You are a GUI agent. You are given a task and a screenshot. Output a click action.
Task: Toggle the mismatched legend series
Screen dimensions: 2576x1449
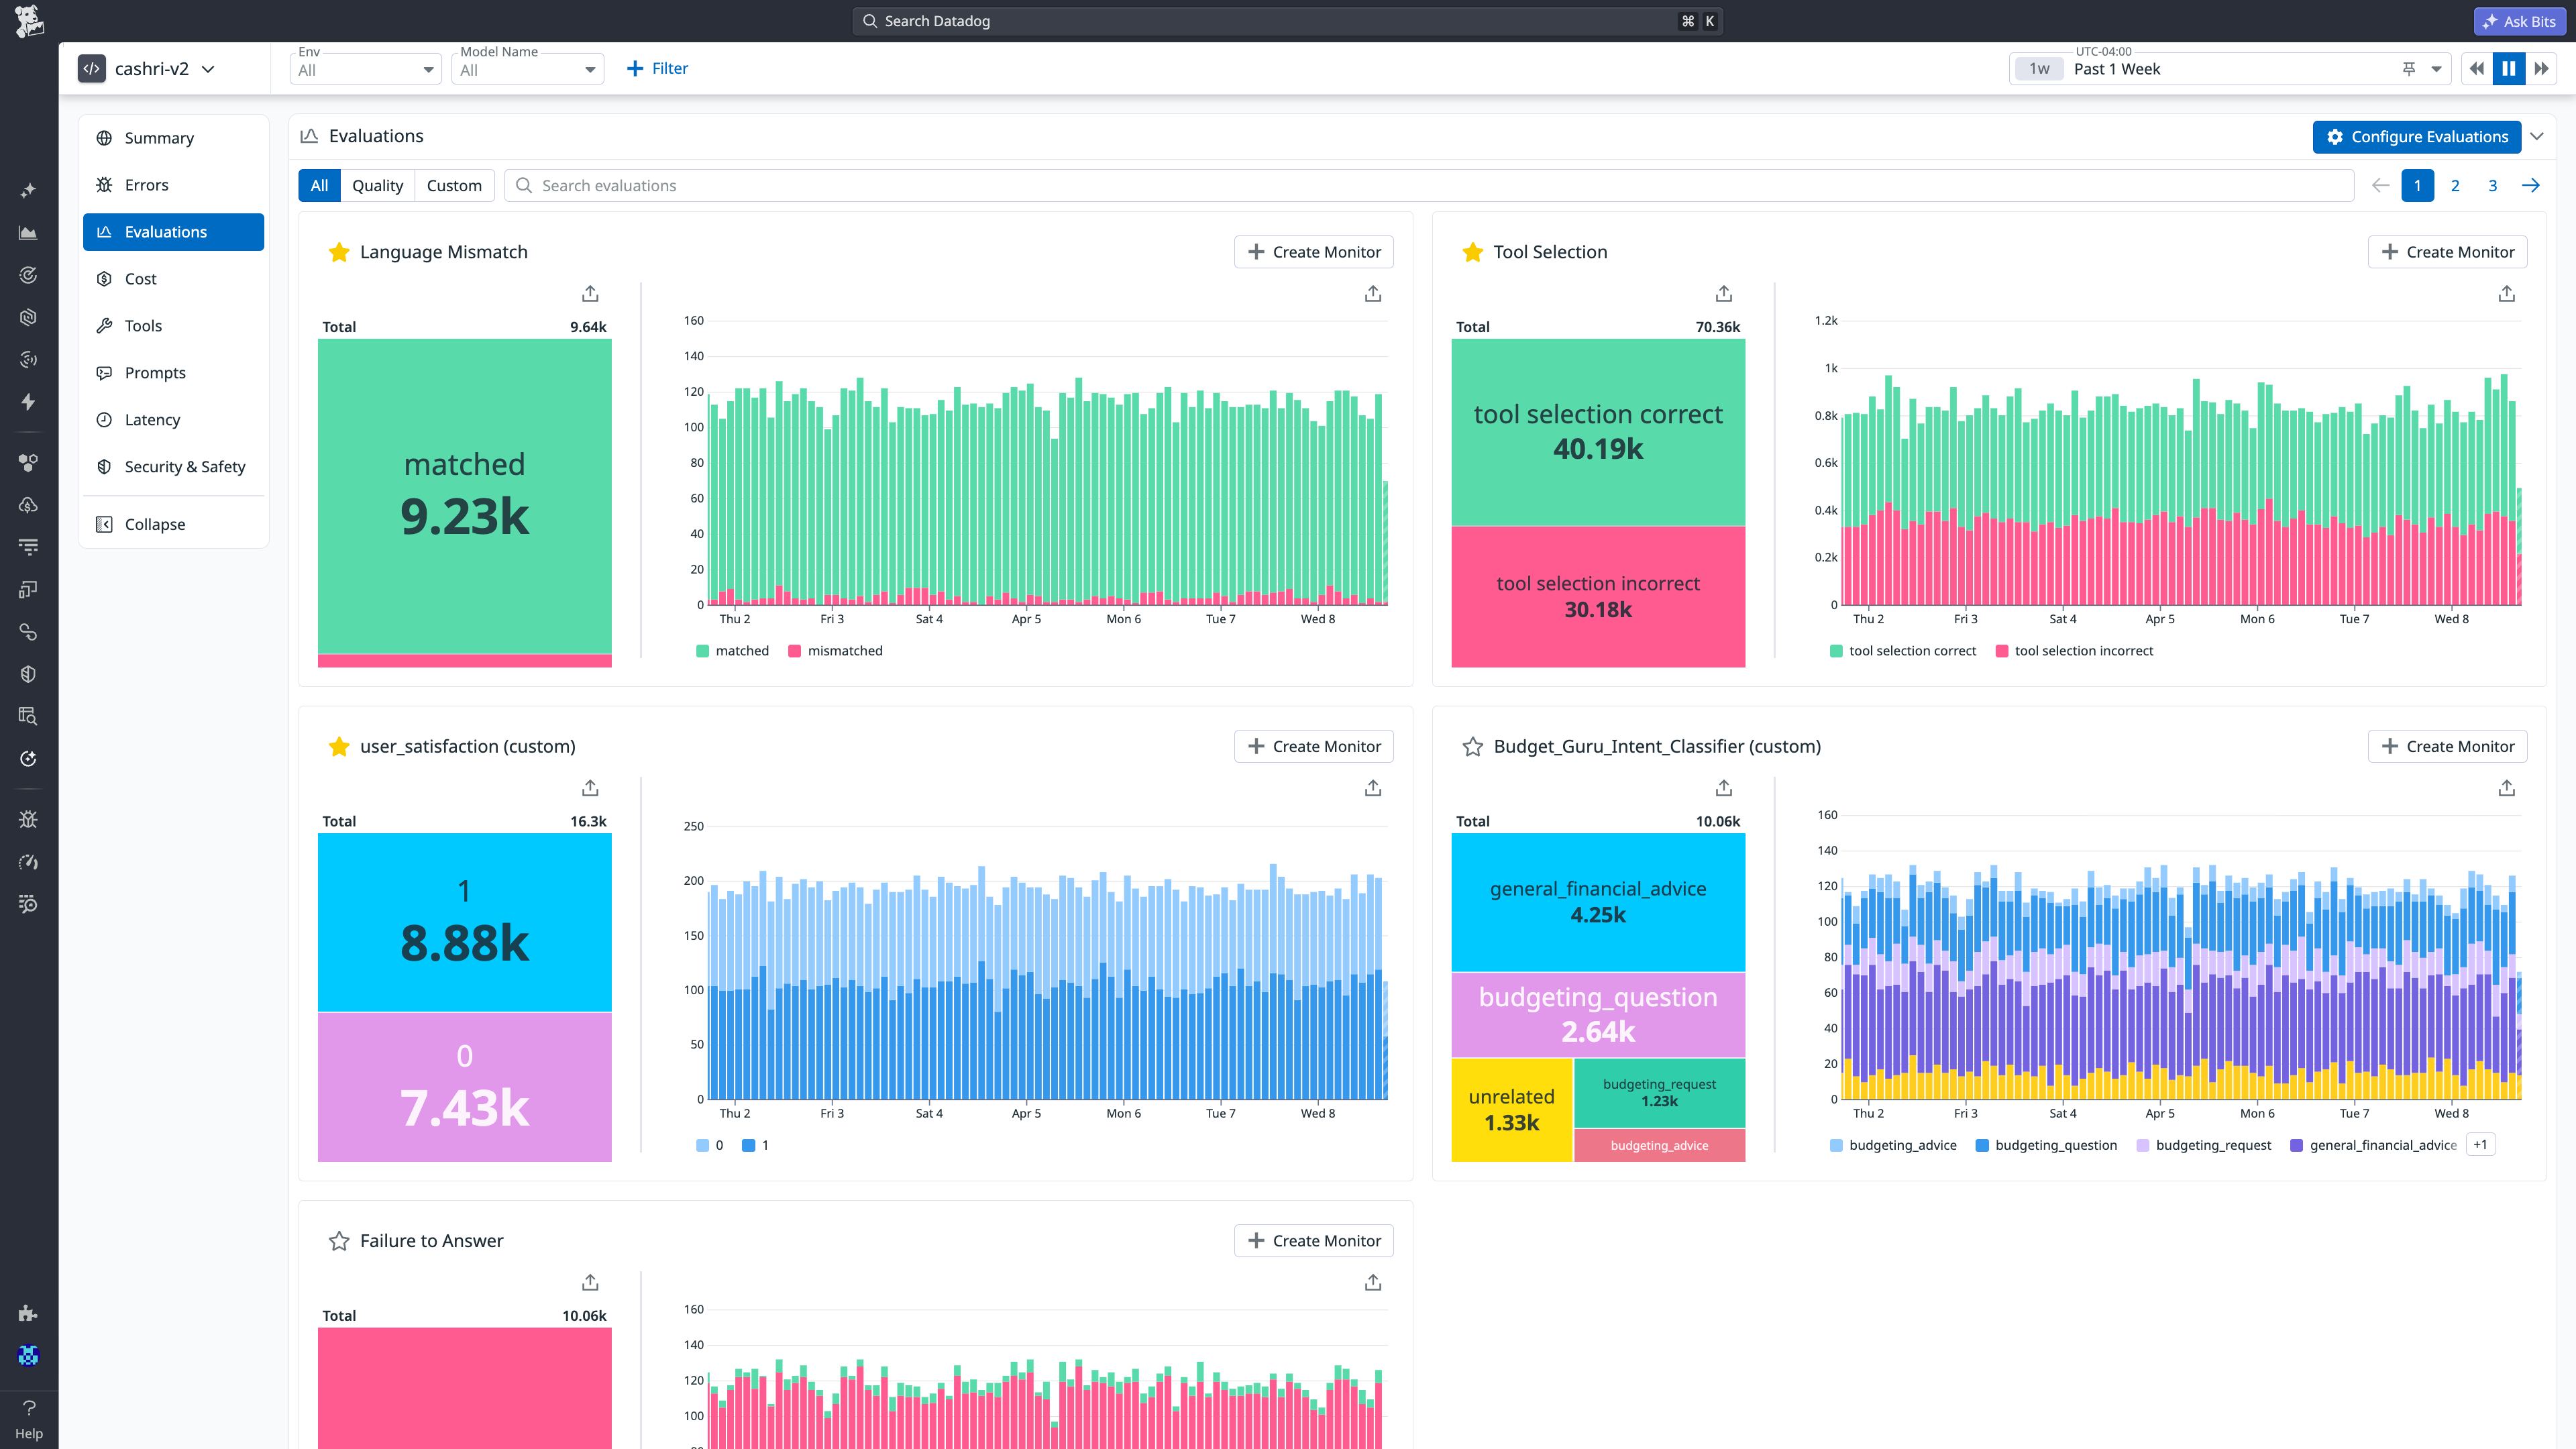[x=836, y=651]
